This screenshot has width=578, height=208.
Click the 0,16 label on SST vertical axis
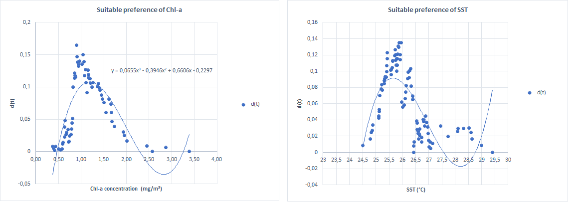tap(313, 22)
